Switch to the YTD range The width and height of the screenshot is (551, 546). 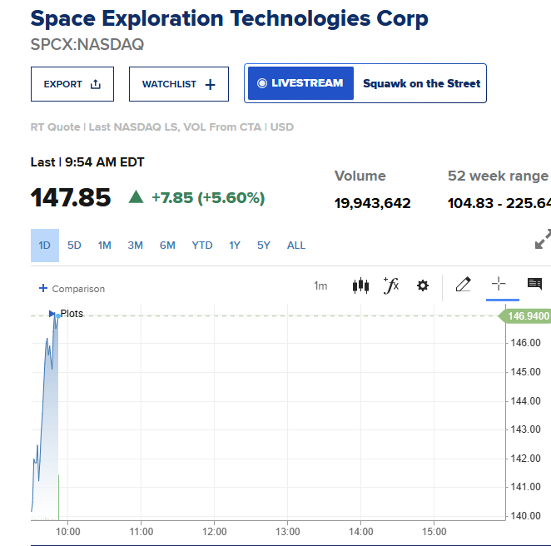pos(202,246)
